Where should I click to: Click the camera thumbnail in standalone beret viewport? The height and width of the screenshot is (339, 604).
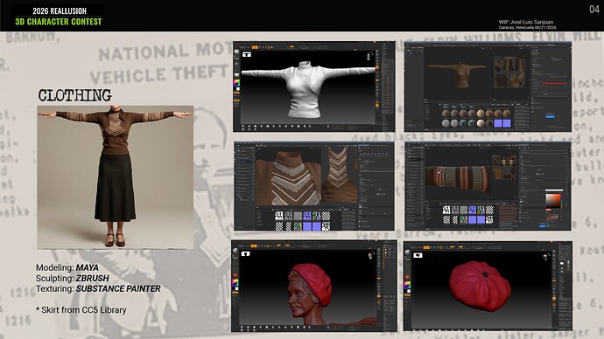tap(418, 255)
